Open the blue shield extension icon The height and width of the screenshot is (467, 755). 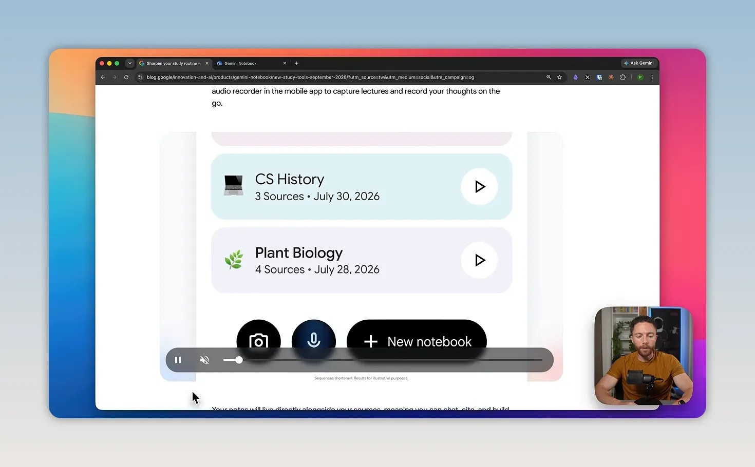[599, 77]
